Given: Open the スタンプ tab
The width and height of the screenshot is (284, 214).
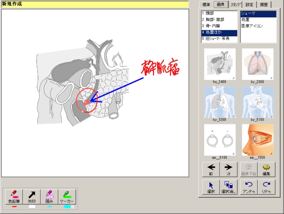Looking at the screenshot, I should (235, 5).
